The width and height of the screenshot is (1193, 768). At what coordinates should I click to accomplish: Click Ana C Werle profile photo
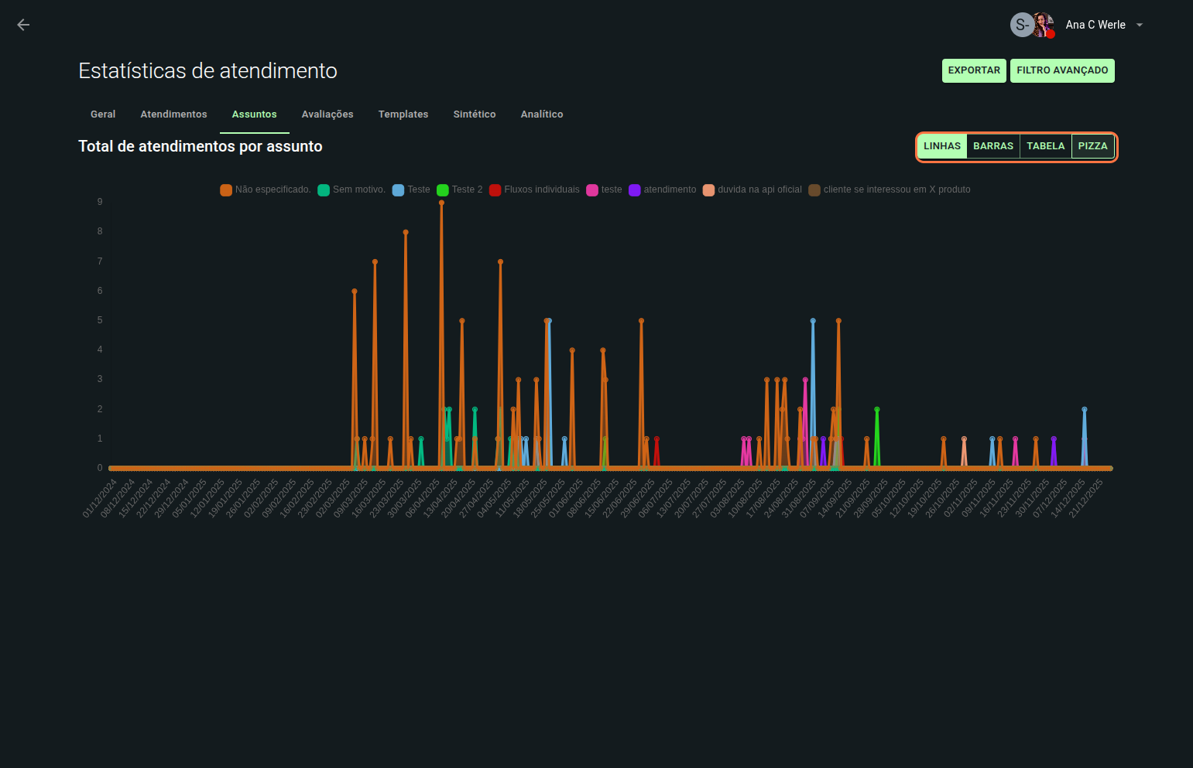pyautogui.click(x=1044, y=25)
